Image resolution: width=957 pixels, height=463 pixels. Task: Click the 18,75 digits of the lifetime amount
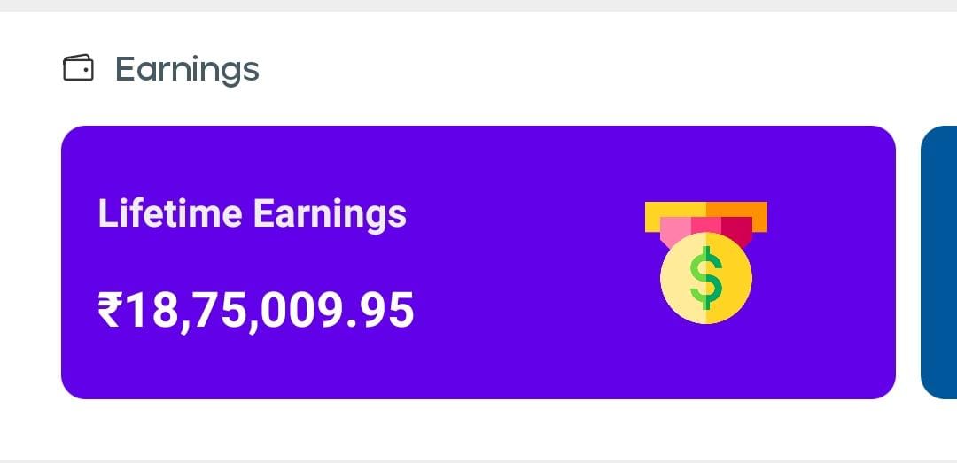pyautogui.click(x=186, y=311)
